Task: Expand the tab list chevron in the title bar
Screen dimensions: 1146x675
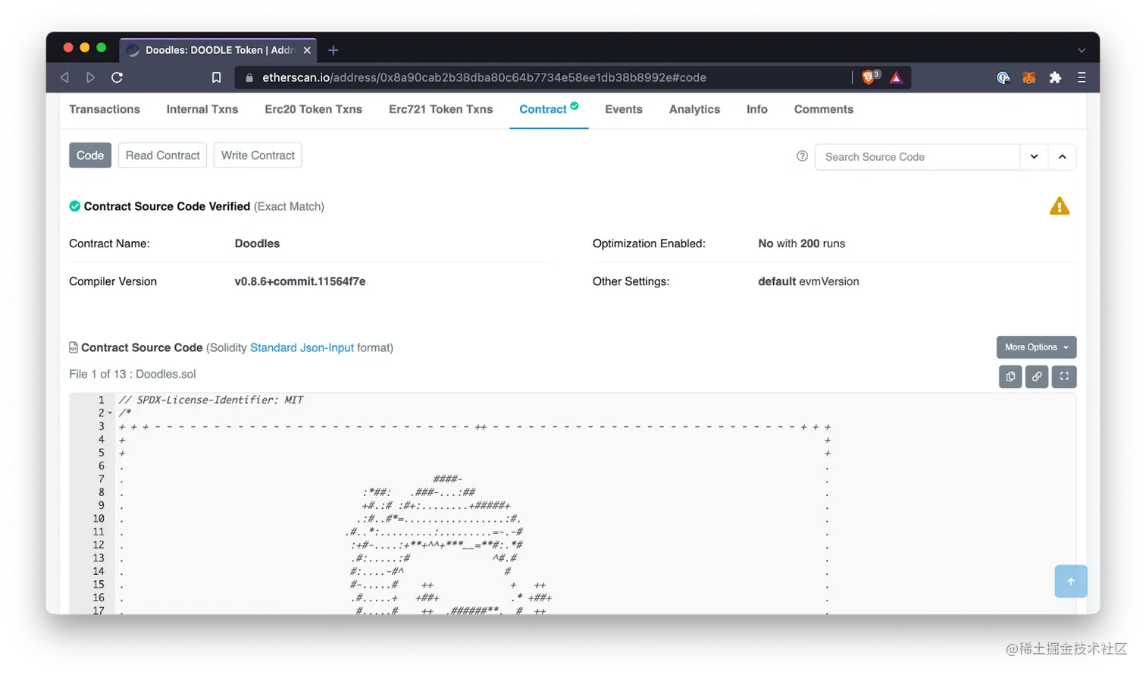Action: (1082, 50)
